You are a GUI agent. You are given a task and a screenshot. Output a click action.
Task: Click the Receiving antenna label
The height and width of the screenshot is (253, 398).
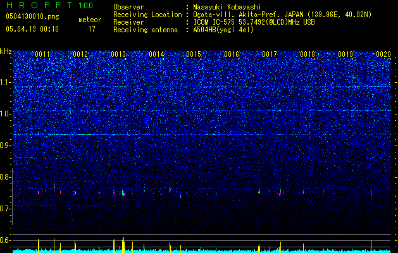click(x=146, y=30)
